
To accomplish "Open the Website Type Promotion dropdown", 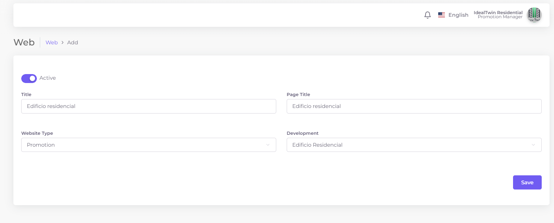I will point(145,145).
